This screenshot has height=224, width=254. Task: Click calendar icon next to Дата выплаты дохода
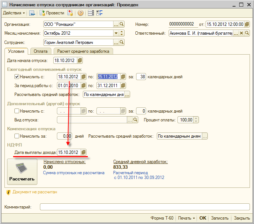pos(84,152)
